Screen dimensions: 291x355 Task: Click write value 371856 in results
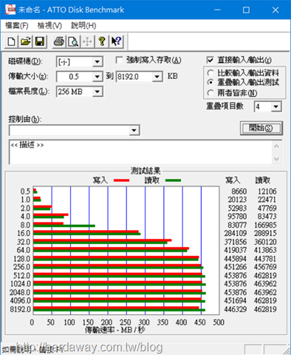pyautogui.click(x=236, y=242)
